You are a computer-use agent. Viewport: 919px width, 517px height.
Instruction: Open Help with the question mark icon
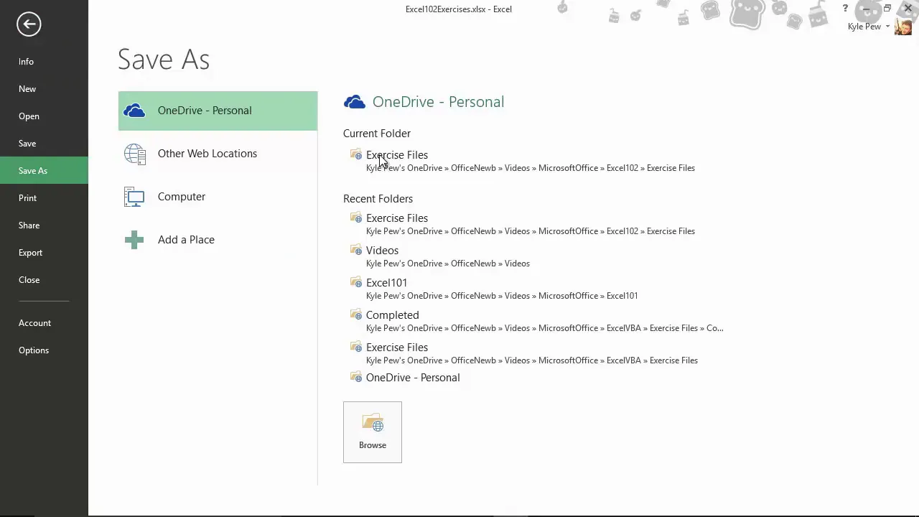(845, 9)
